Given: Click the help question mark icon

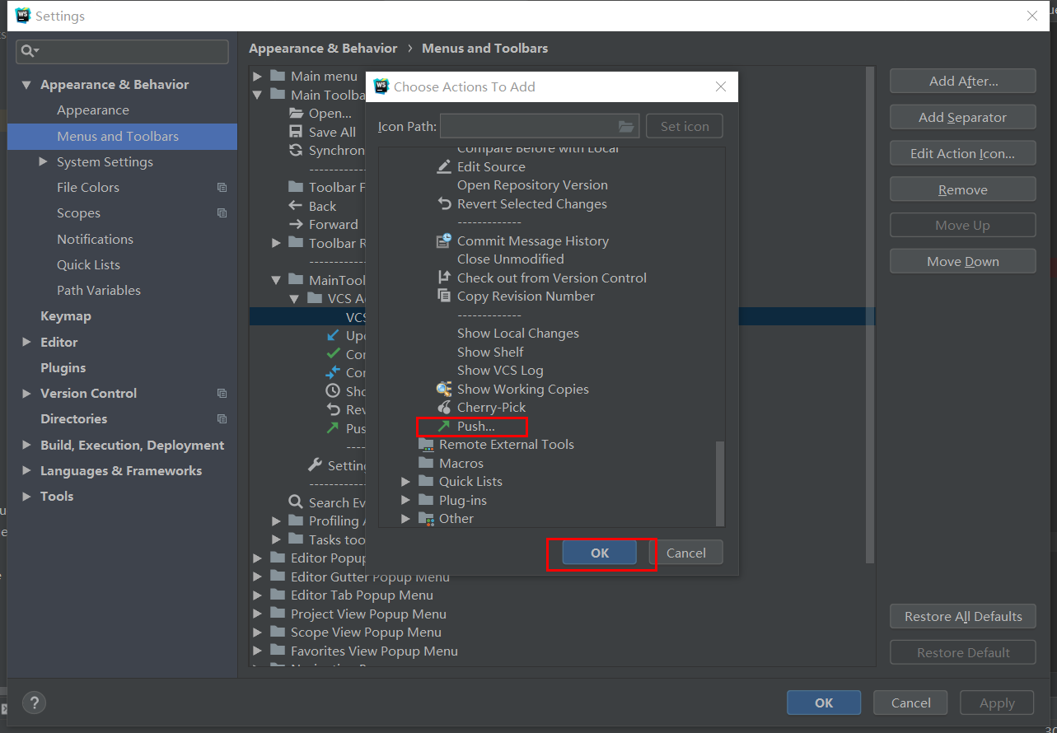Looking at the screenshot, I should (x=34, y=703).
